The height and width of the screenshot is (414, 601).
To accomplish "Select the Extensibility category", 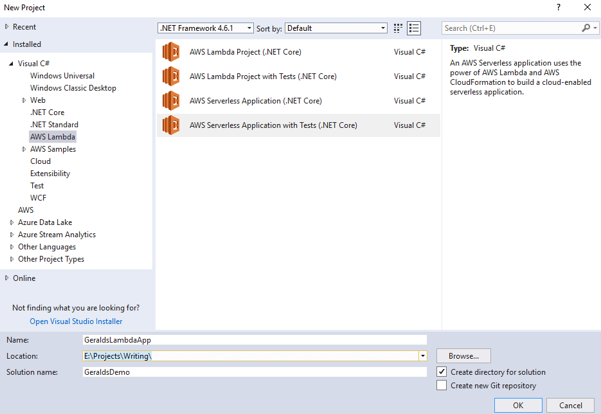I will (x=50, y=174).
